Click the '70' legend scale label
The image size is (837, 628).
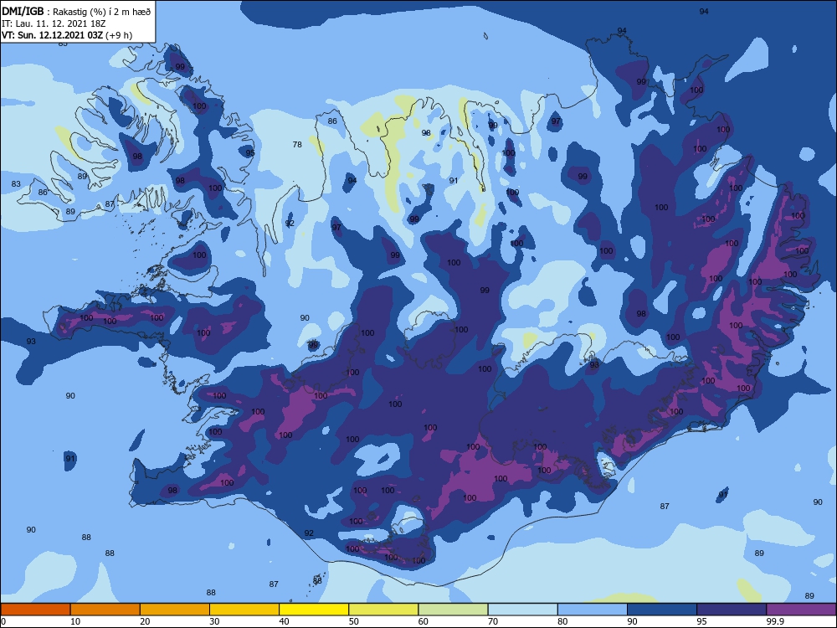(x=493, y=621)
